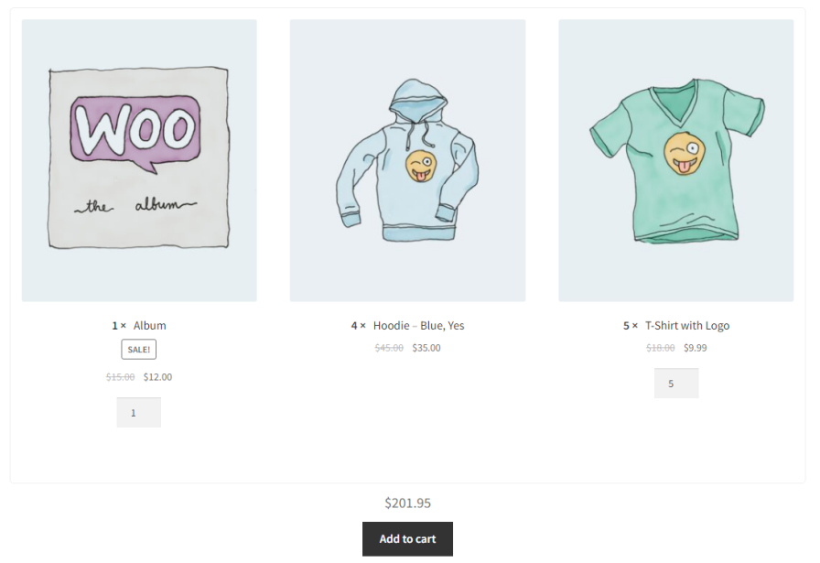Click the 5 × quantity label for T-Shirt

[x=631, y=326]
